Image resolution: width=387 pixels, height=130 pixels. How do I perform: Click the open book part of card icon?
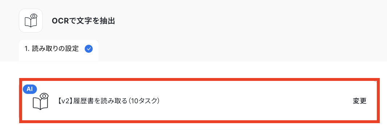41,103
